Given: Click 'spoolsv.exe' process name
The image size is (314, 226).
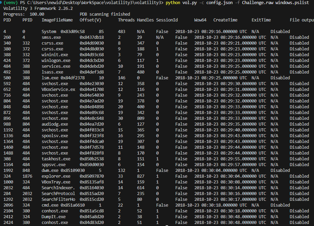Looking at the screenshot, I should tap(55, 136).
